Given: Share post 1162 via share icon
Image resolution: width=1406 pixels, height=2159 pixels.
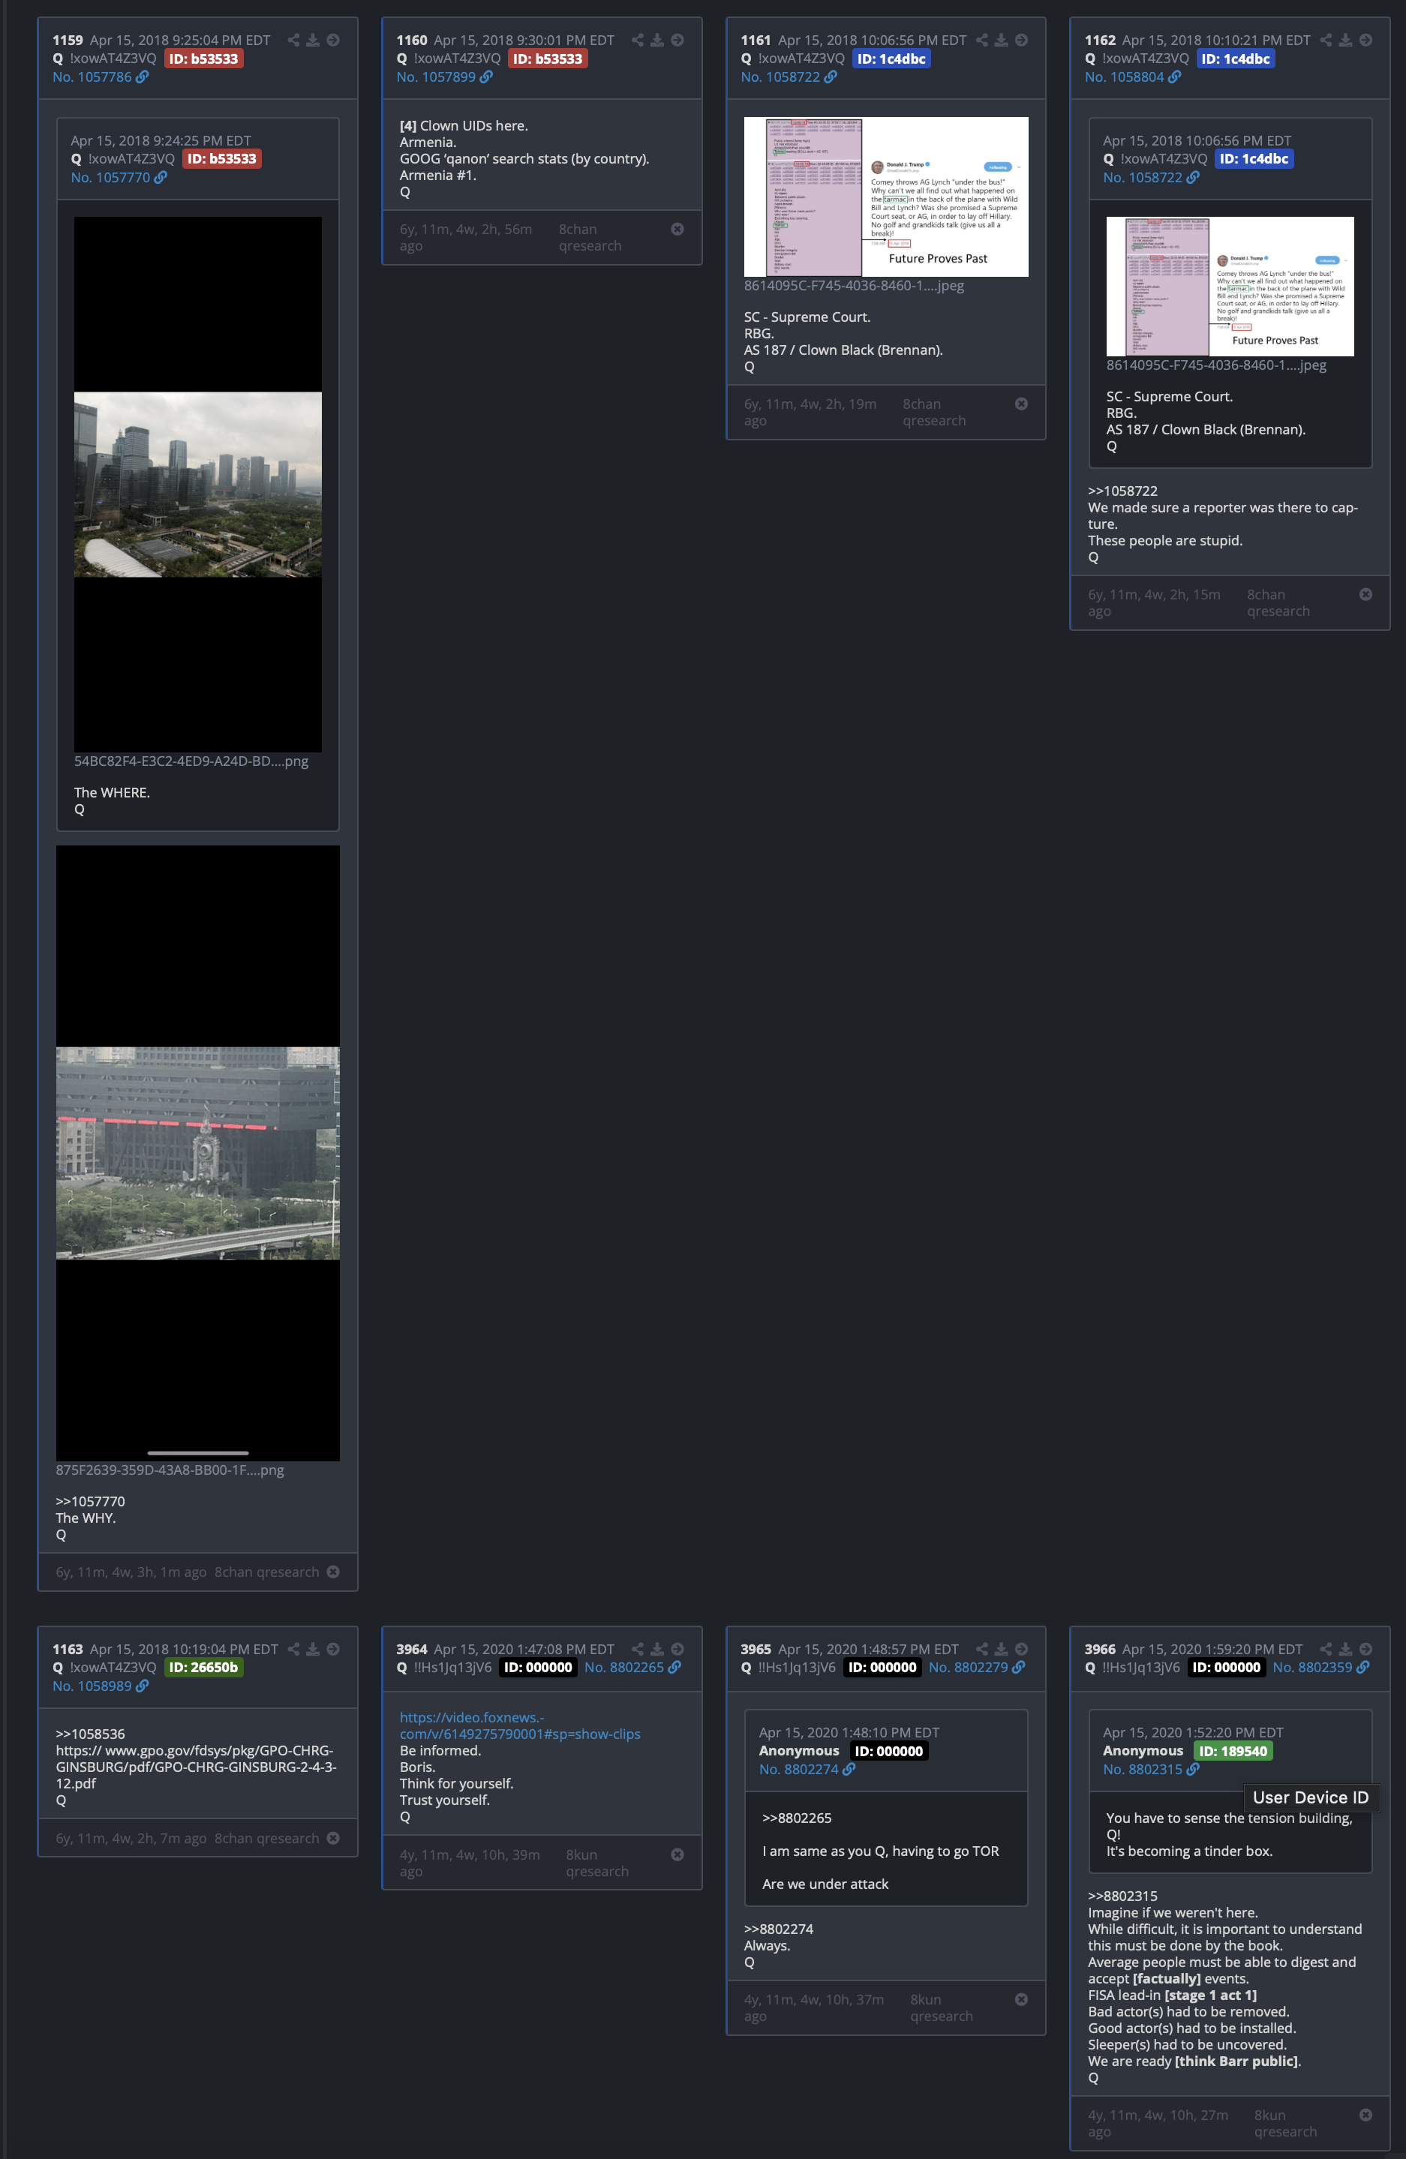Looking at the screenshot, I should tap(1326, 40).
